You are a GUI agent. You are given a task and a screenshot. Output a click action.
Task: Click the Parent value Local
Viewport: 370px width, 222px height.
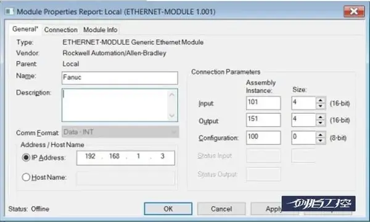click(x=71, y=64)
